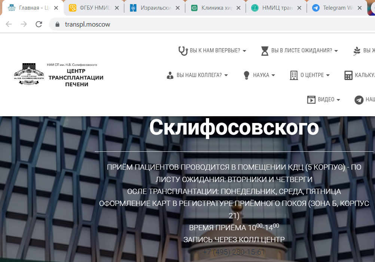Image resolution: width=375 pixels, height=262 pixels.
Task: Expand the ВИДЕО dropdown arrow
Action: [338, 100]
